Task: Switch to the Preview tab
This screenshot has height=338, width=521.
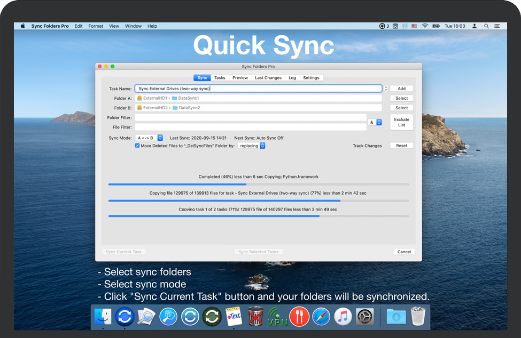Action: click(240, 78)
